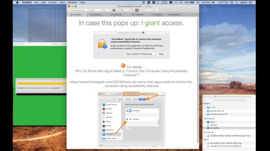
Task: Center align the text
Action: pyautogui.click(x=137, y=10)
